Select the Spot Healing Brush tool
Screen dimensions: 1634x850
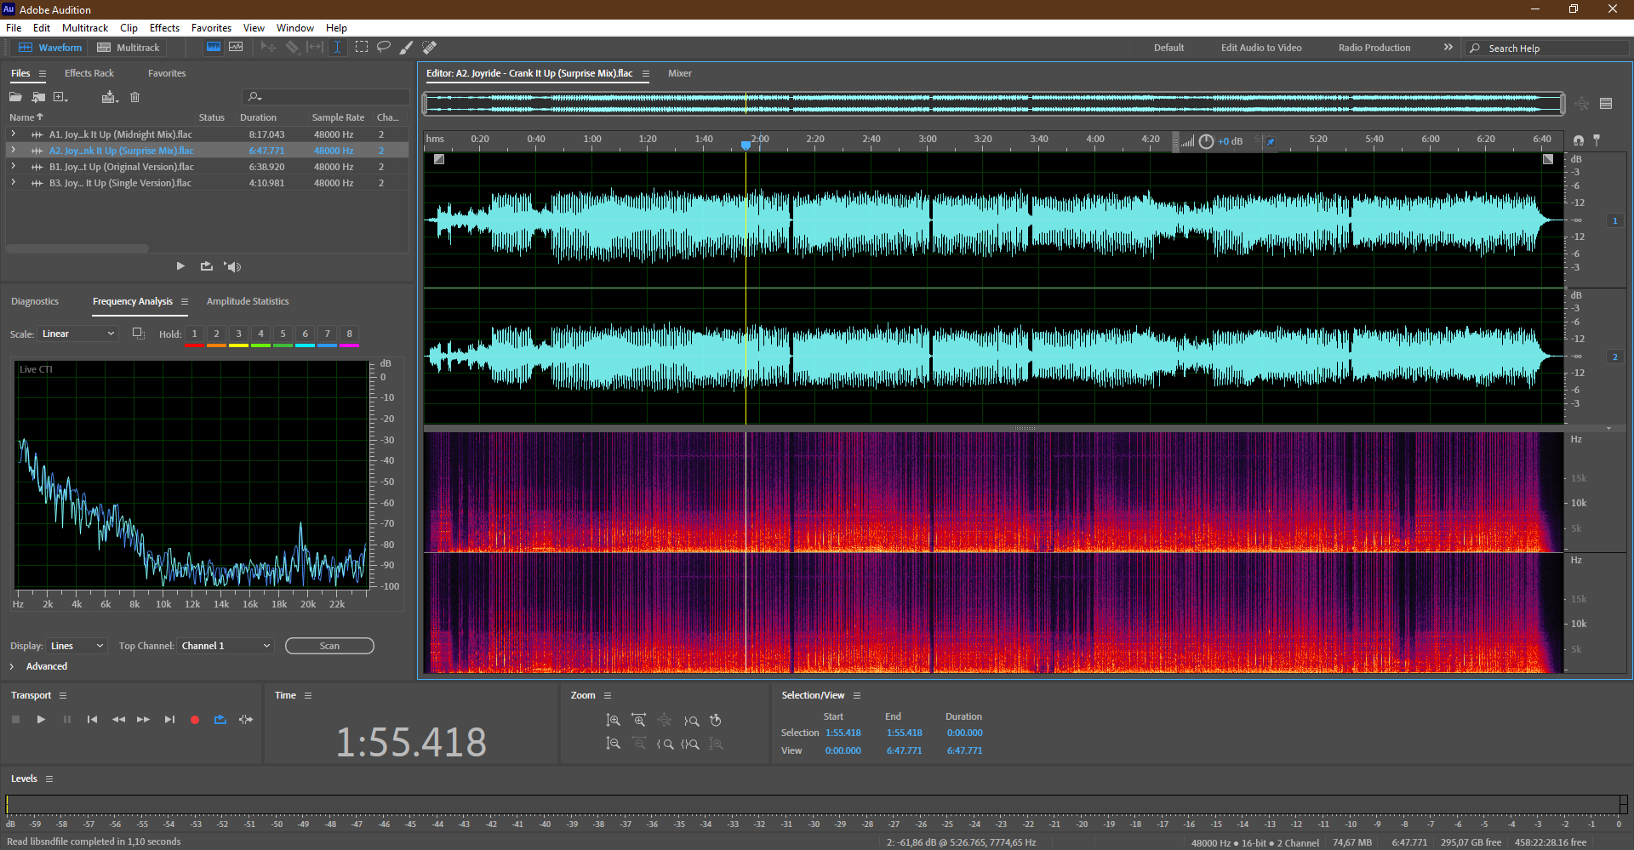(430, 48)
